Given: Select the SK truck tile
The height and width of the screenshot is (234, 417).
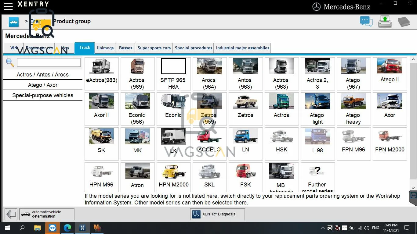Looking at the screenshot, I should pos(102,144).
